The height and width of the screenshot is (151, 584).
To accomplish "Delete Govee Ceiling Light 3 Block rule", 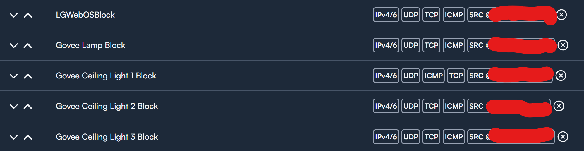I will (x=563, y=137).
